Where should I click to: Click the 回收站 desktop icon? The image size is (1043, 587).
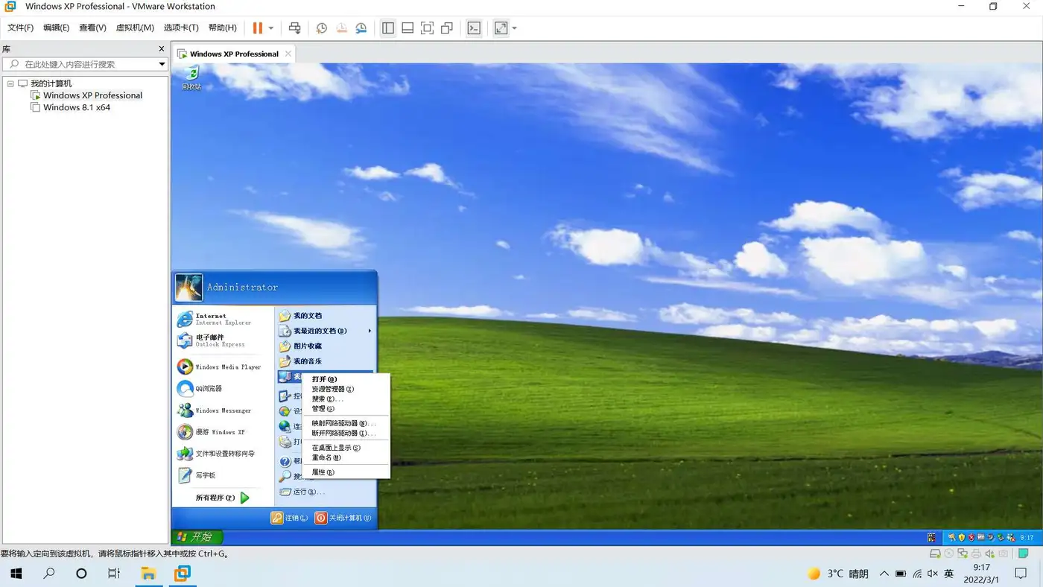pyautogui.click(x=192, y=77)
